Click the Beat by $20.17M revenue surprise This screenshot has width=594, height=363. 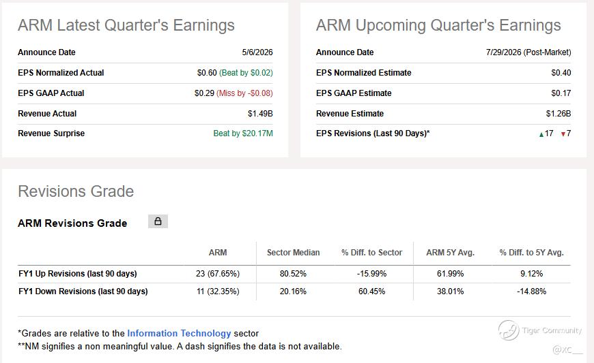click(243, 133)
